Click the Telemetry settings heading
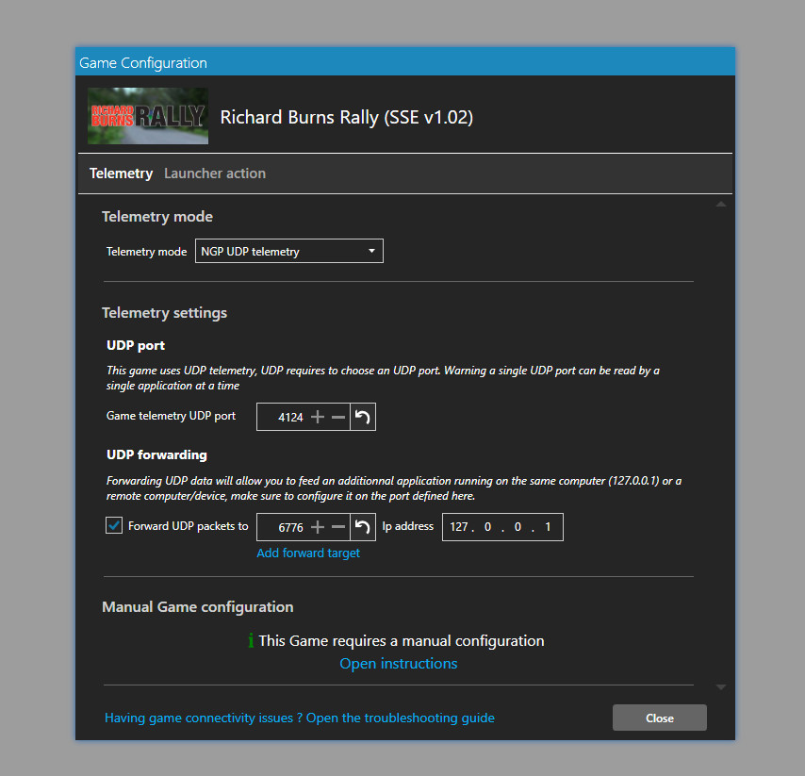The height and width of the screenshot is (776, 805). 164,313
